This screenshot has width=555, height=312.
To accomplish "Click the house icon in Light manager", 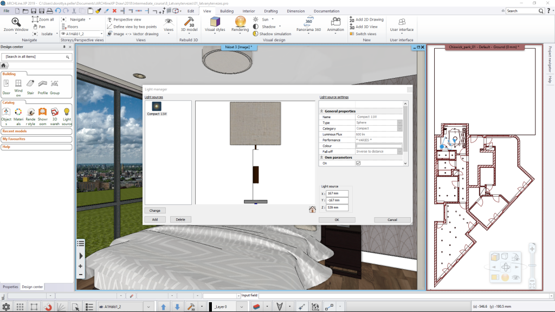I will click(312, 210).
